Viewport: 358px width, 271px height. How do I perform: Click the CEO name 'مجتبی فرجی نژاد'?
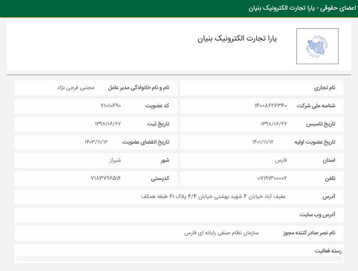click(x=76, y=87)
